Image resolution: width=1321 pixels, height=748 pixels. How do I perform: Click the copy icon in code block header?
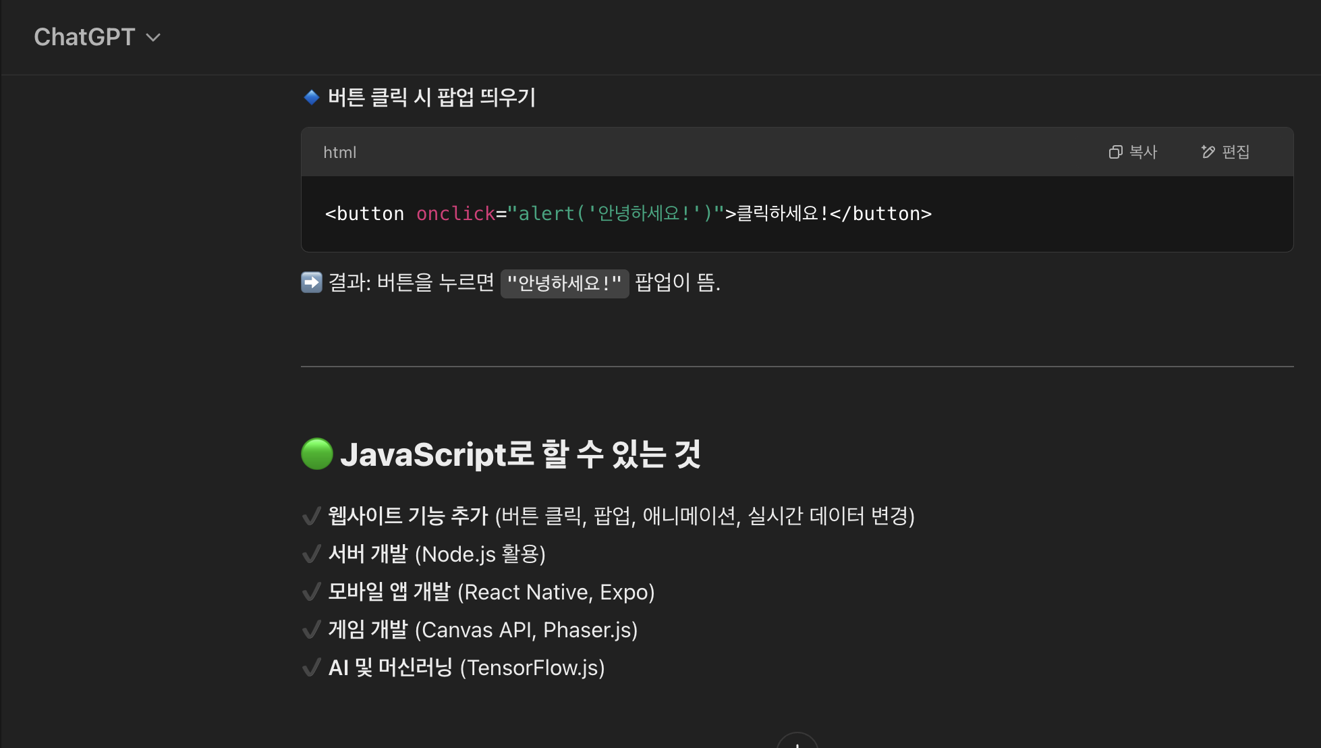1115,153
